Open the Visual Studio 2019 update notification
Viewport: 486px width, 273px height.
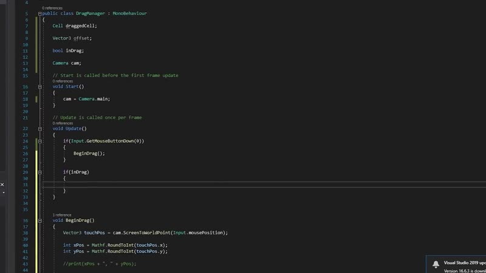[465, 263]
